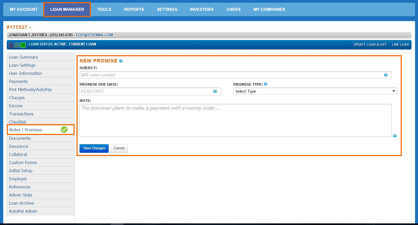Open Loan Archive in the sidebar

pyautogui.click(x=41, y=203)
